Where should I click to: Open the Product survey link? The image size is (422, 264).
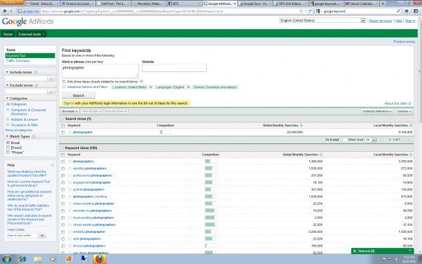click(404, 42)
